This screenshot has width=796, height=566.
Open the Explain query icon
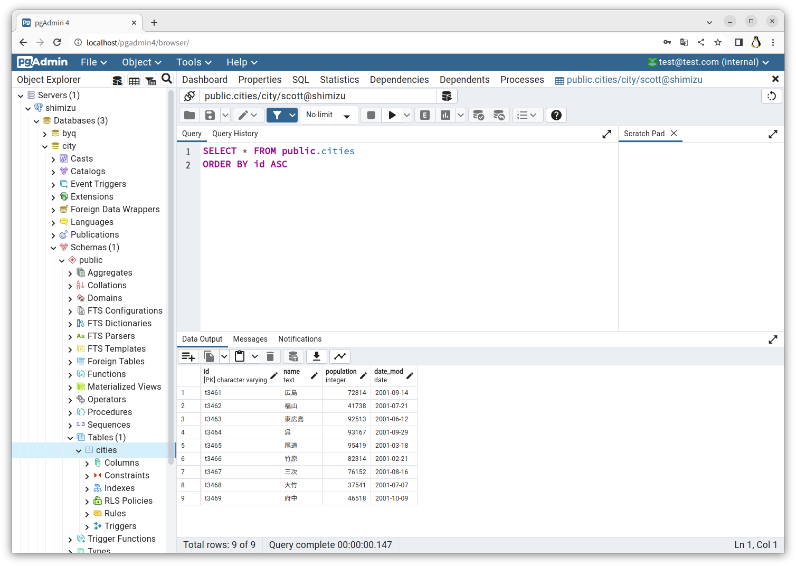[424, 115]
